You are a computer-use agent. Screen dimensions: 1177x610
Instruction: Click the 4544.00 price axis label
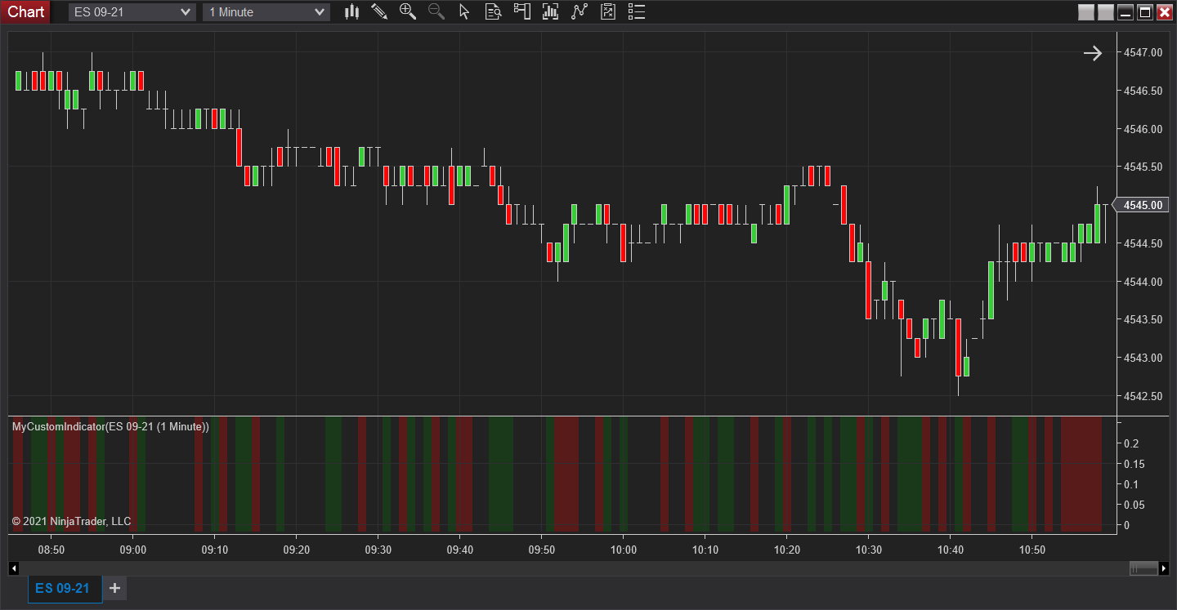click(x=1143, y=282)
